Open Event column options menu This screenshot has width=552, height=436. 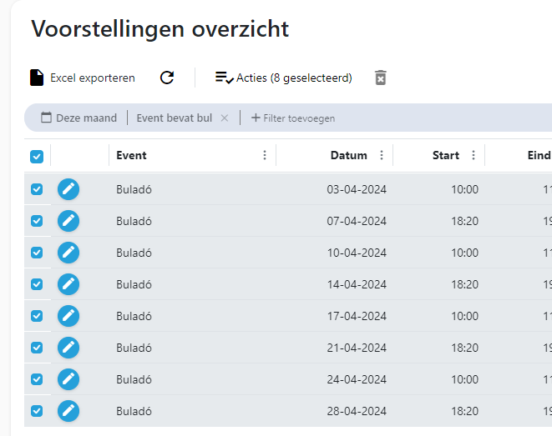265,155
